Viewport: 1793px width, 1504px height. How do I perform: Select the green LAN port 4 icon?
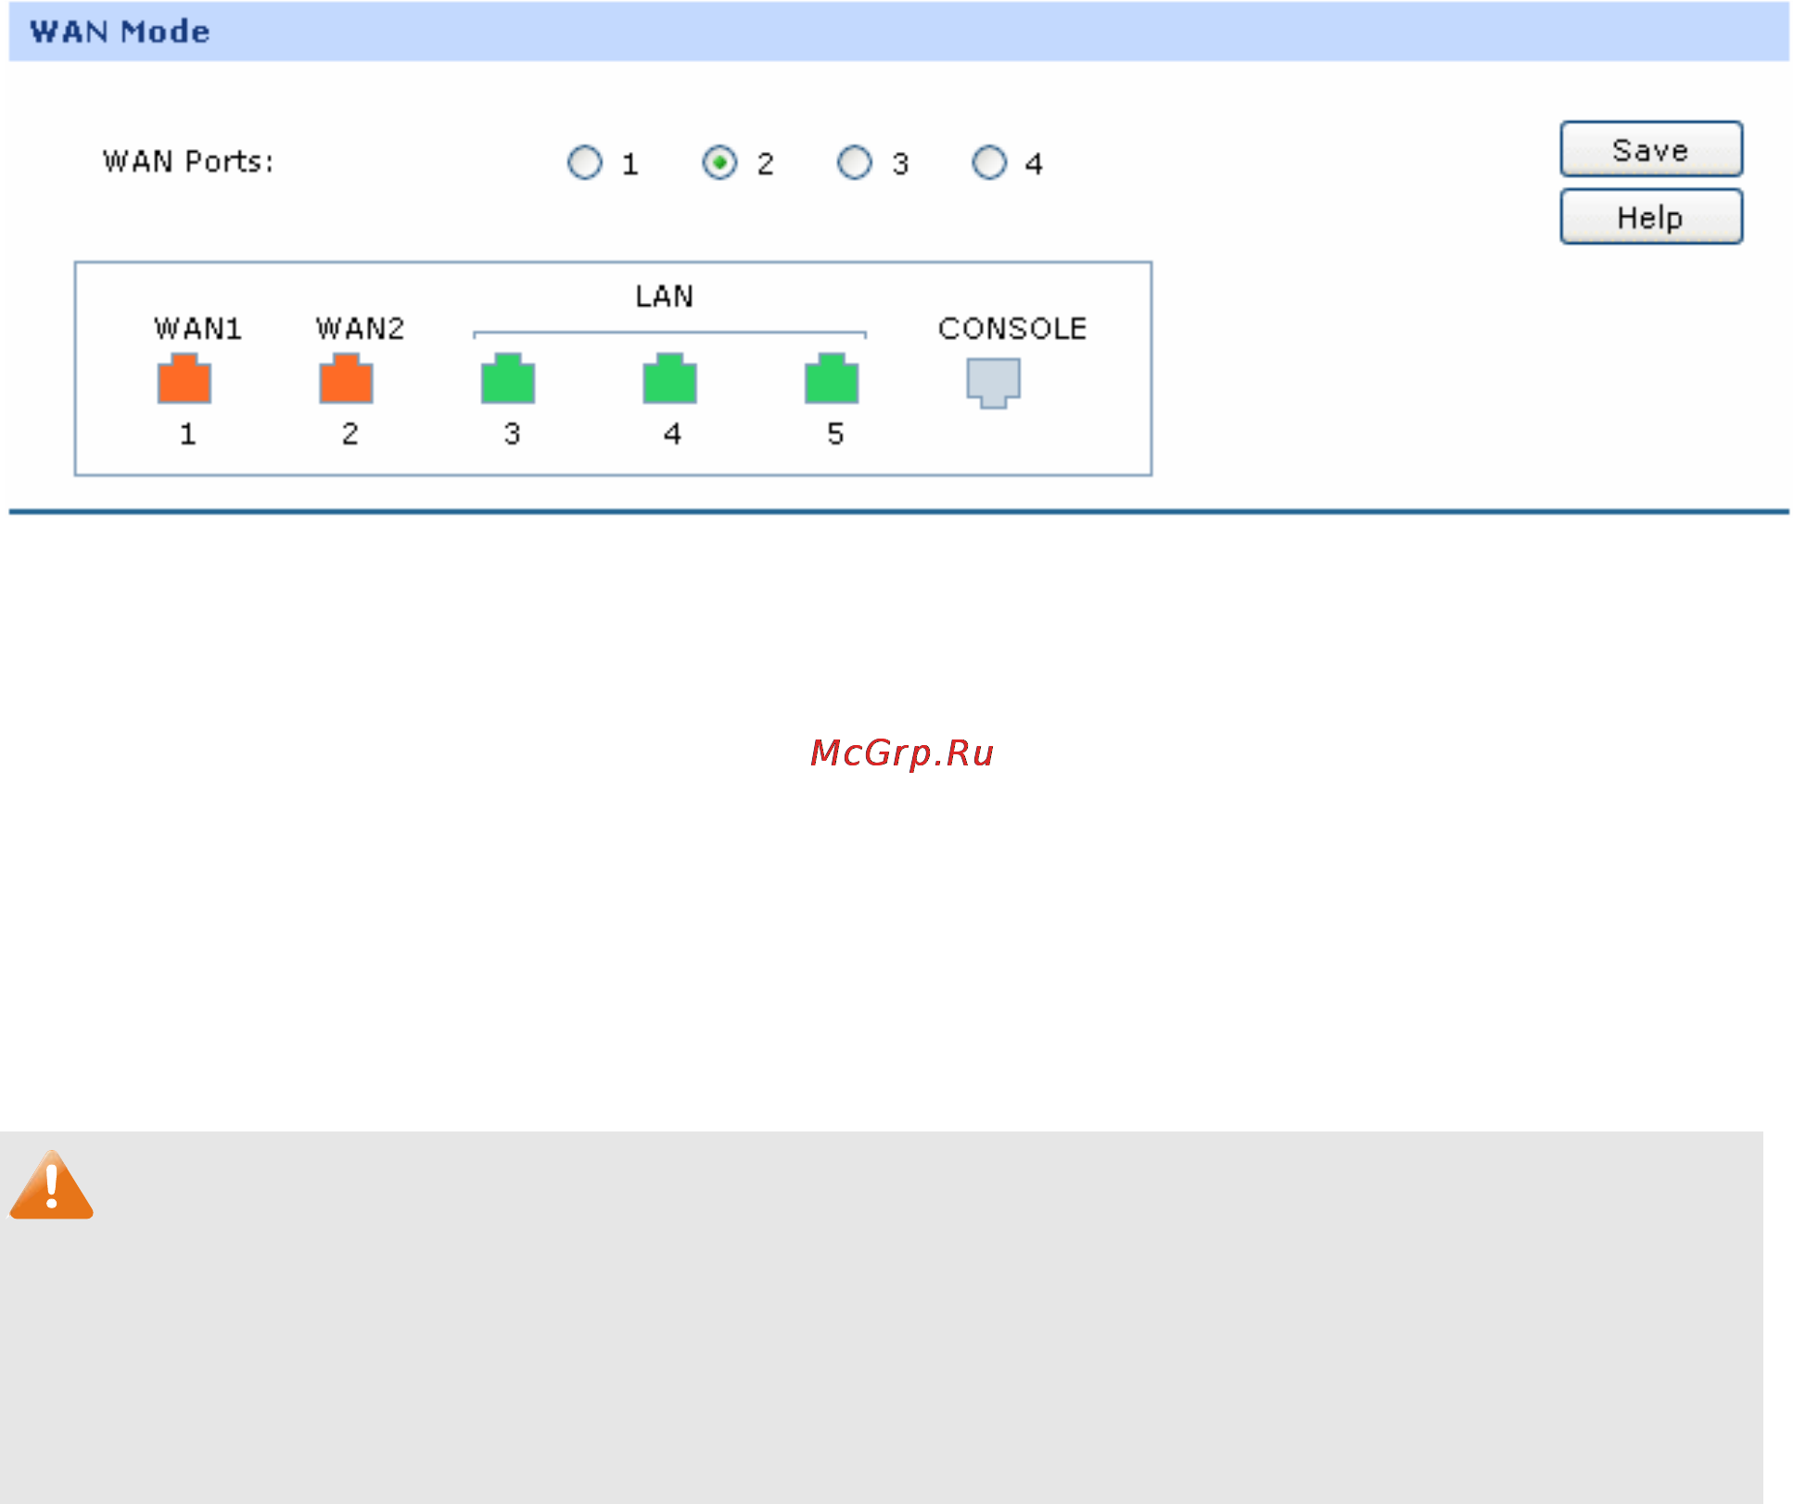point(669,378)
